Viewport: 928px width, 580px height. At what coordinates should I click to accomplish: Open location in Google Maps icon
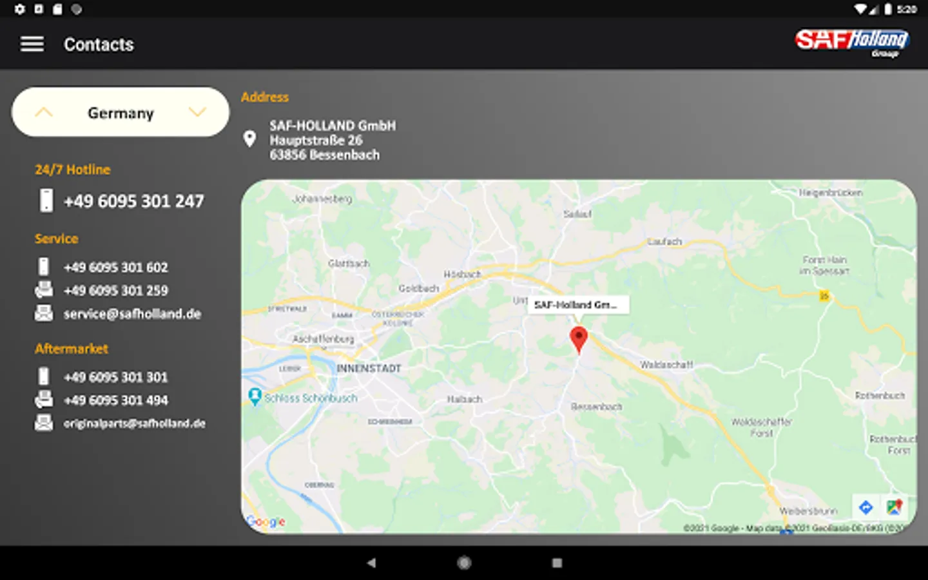pyautogui.click(x=894, y=507)
